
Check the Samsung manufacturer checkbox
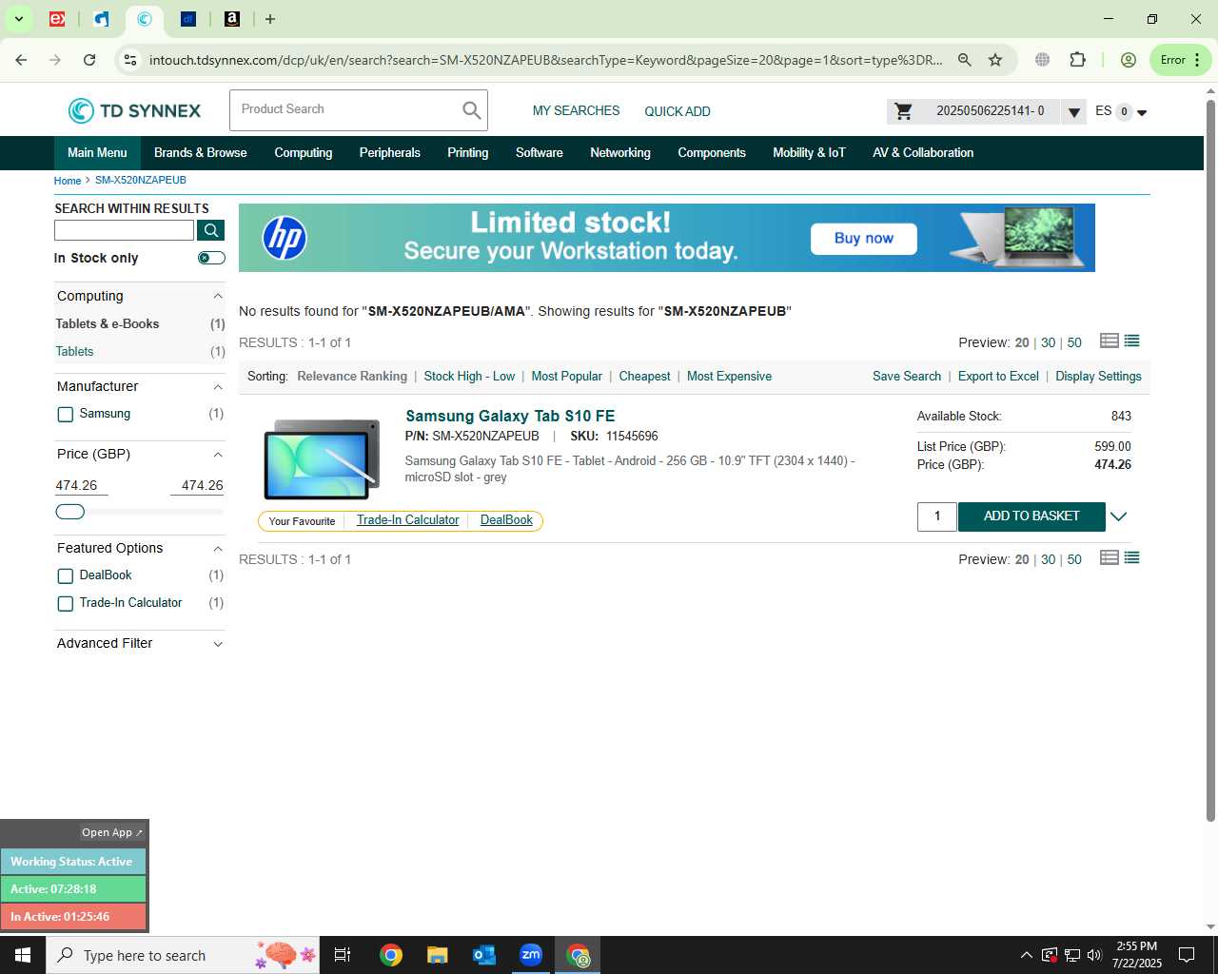pos(66,415)
